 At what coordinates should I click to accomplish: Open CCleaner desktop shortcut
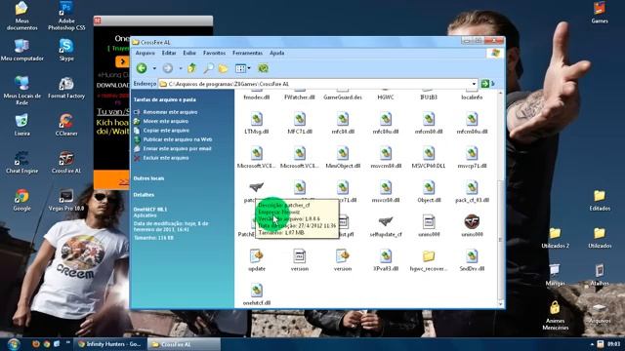pos(66,125)
